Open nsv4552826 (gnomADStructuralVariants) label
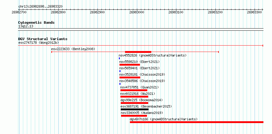 (x=153, y=55)
